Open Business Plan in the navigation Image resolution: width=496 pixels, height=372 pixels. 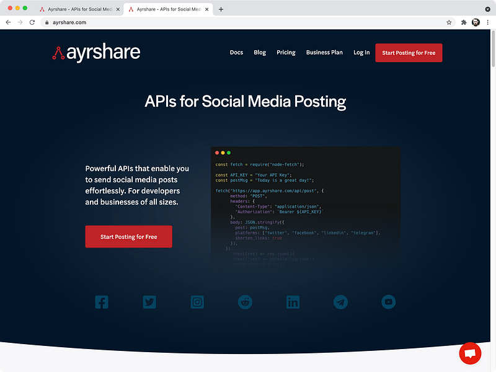point(324,53)
